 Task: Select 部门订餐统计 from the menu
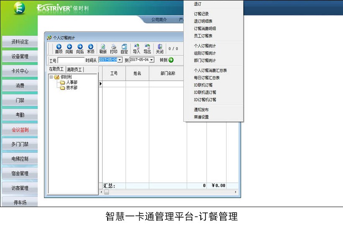[x=205, y=60]
